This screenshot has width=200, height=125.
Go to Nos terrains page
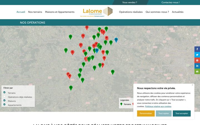(x=35, y=12)
